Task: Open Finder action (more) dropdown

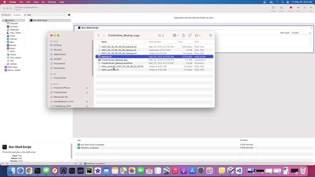Action: pos(198,35)
